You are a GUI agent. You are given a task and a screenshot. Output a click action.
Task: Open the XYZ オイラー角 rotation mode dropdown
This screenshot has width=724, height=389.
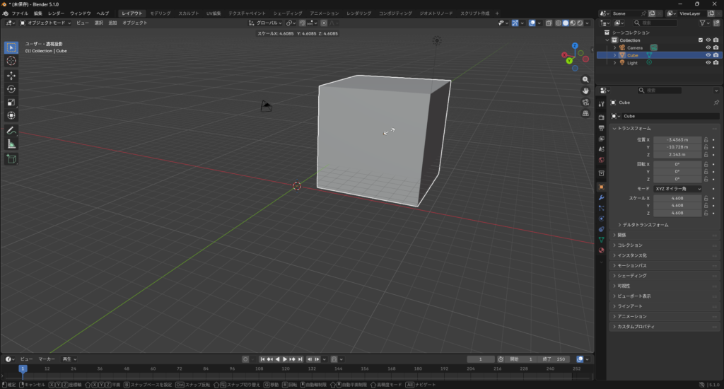(x=677, y=189)
